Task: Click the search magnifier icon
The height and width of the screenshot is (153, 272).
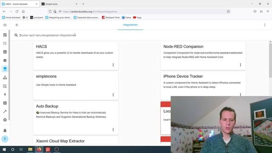Action: (16, 35)
